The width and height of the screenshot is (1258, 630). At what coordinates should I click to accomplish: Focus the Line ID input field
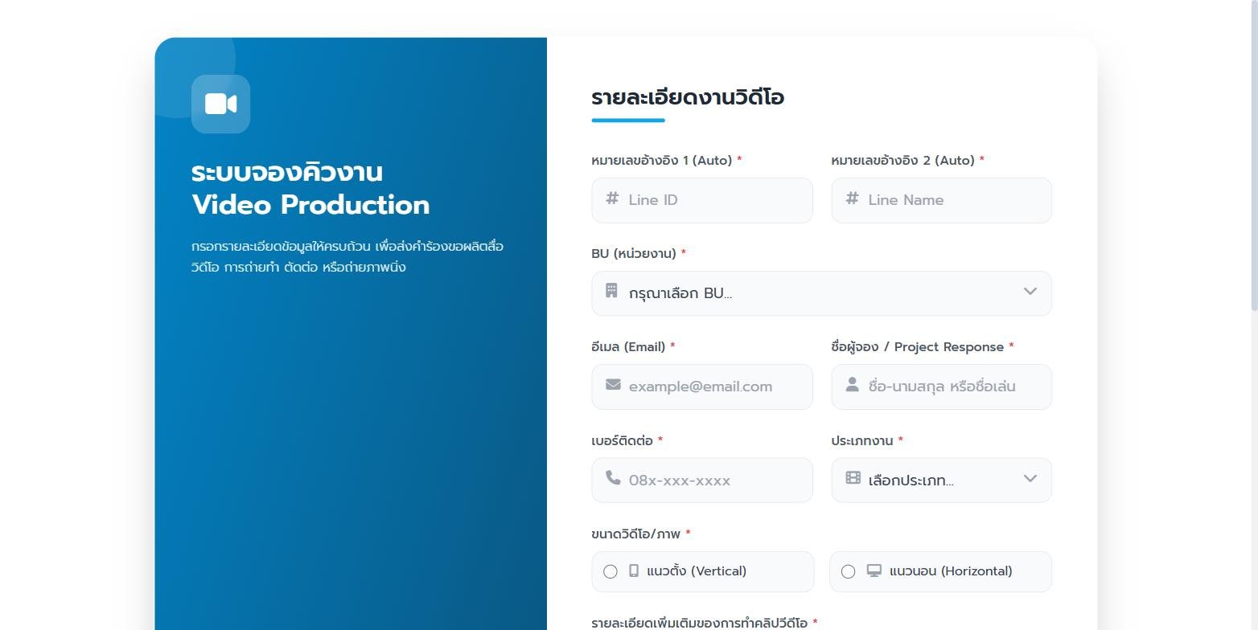click(x=702, y=200)
